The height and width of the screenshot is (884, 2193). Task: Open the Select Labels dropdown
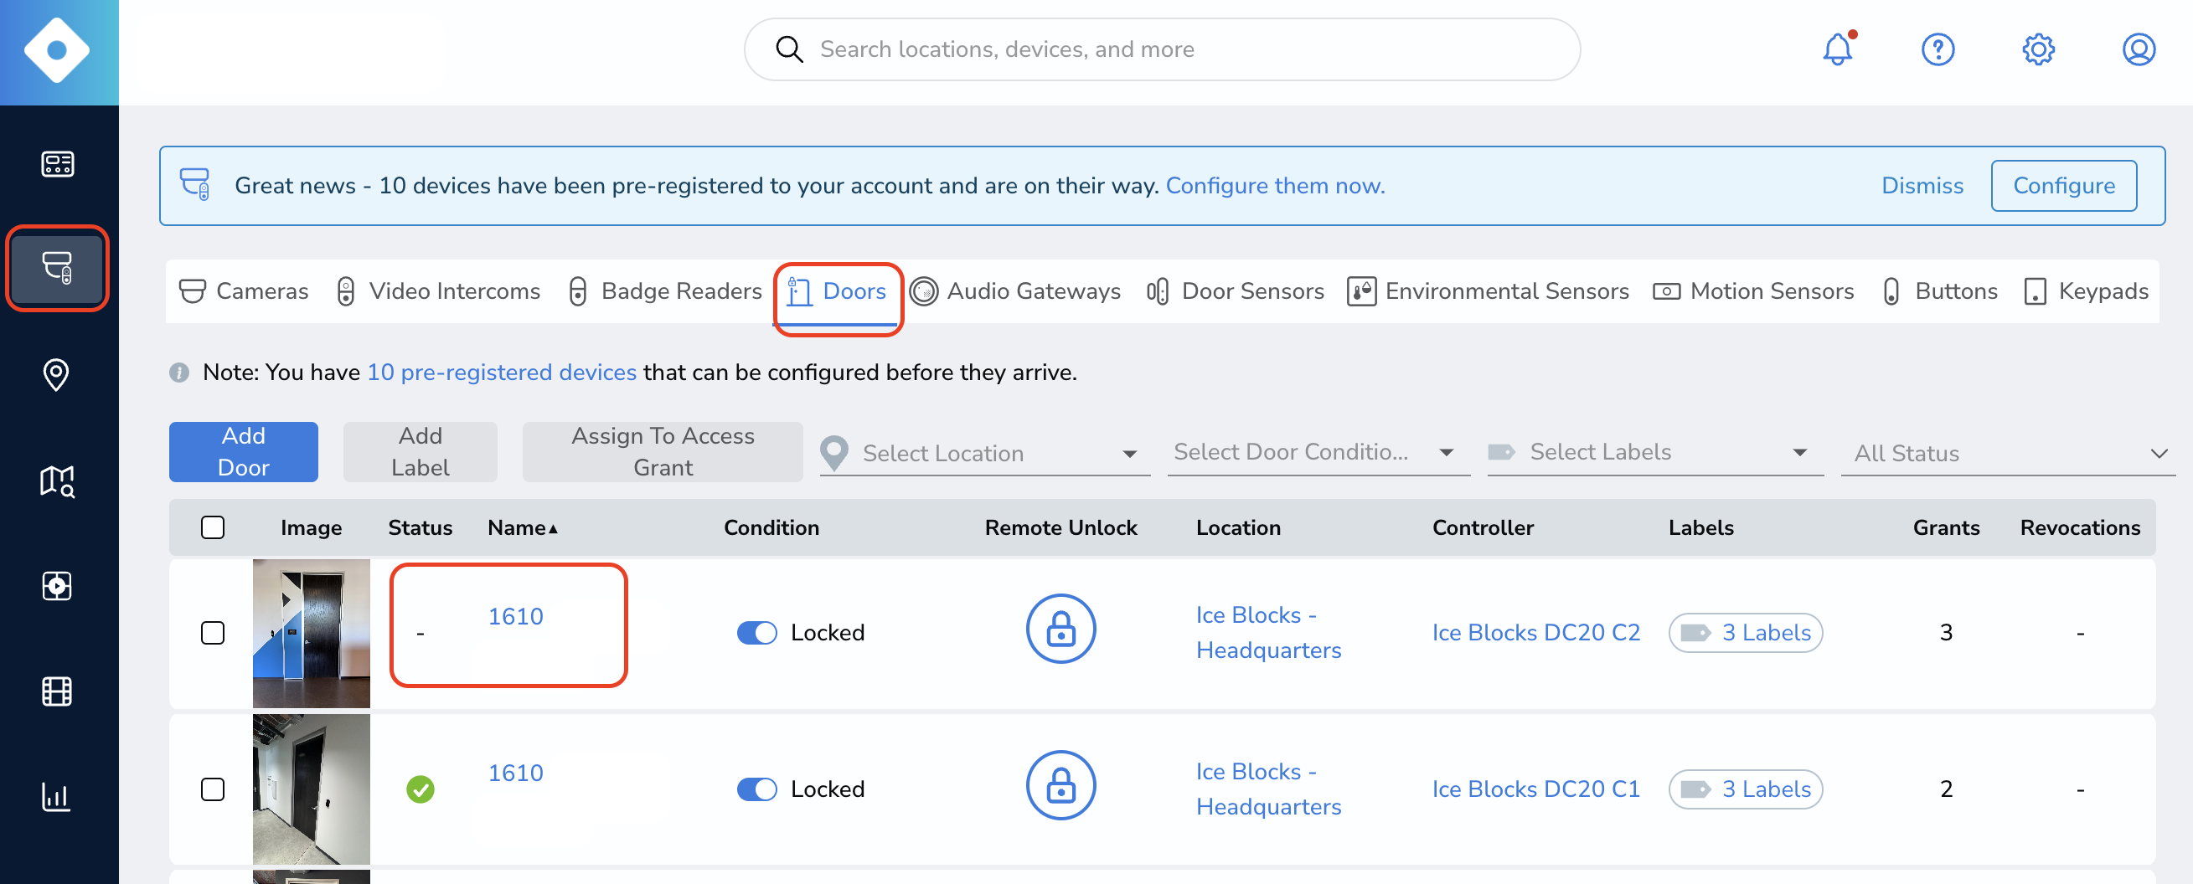[1654, 452]
